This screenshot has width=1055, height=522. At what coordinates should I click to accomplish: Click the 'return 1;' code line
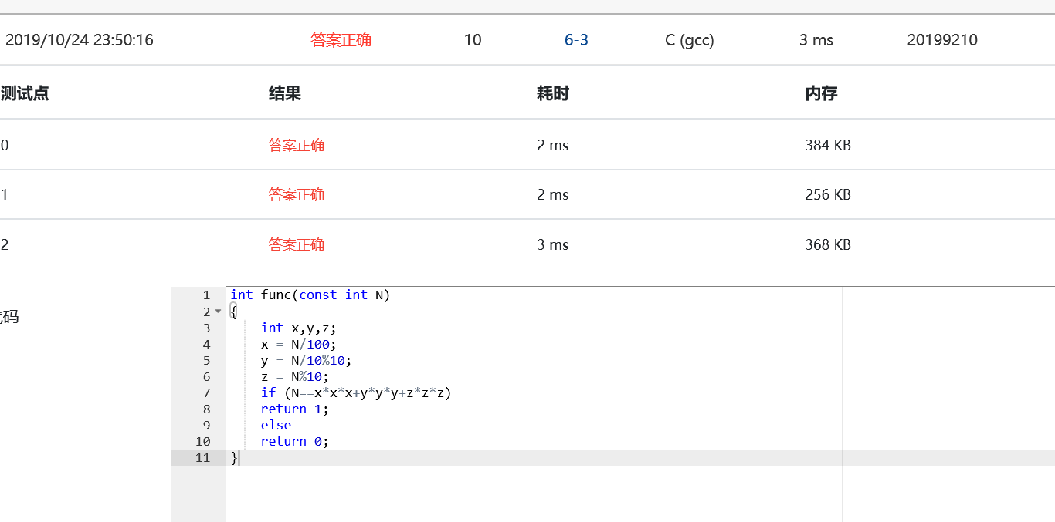294,409
